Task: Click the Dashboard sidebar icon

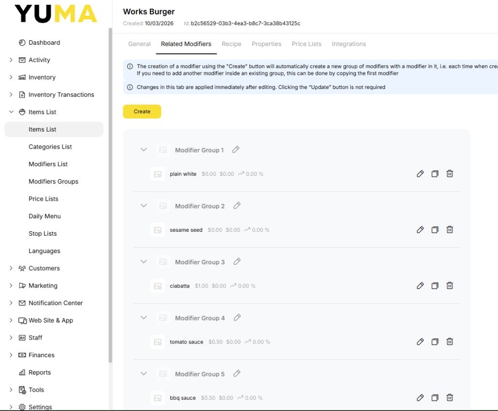Action: tap(22, 43)
